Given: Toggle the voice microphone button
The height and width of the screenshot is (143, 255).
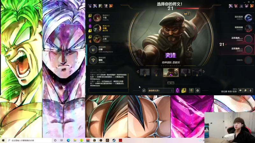Looking at the screenshot, I should [x=251, y=91].
